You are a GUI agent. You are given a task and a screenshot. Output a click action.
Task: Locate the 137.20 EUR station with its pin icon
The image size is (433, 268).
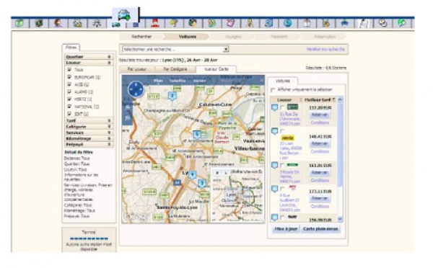[274, 107]
